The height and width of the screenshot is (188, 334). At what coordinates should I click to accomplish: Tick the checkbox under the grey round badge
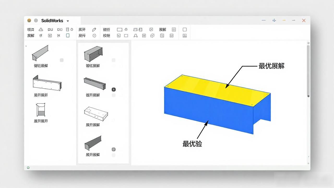click(114, 155)
